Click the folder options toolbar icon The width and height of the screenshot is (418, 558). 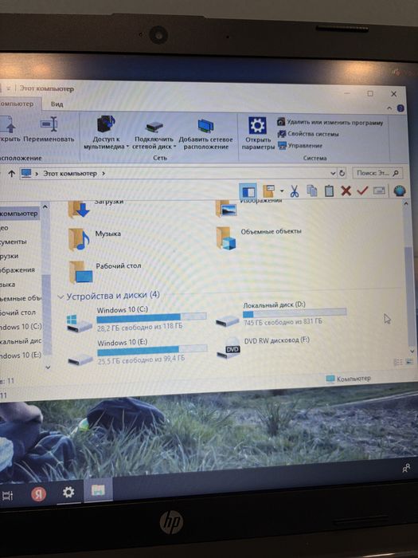coord(269,191)
